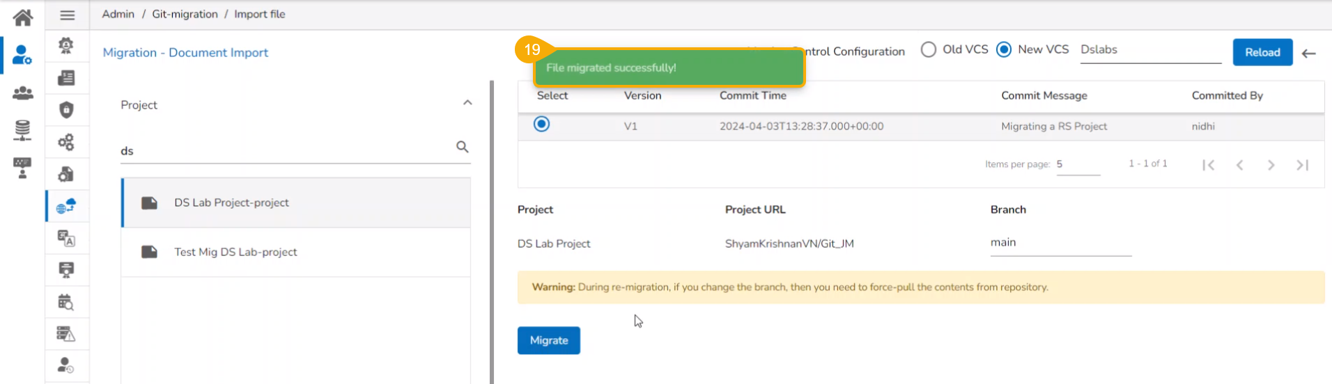Click Import file in the breadcrumb

[259, 14]
